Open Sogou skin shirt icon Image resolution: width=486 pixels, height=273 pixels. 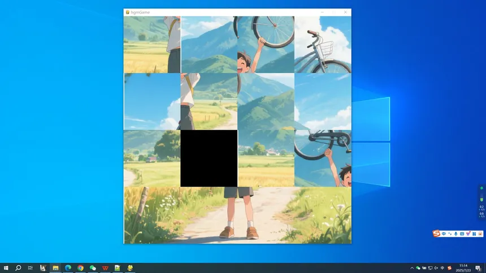click(x=468, y=234)
